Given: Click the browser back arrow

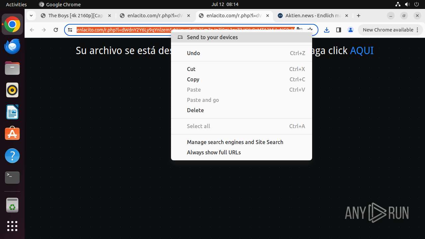Looking at the screenshot, I should 32,30.
